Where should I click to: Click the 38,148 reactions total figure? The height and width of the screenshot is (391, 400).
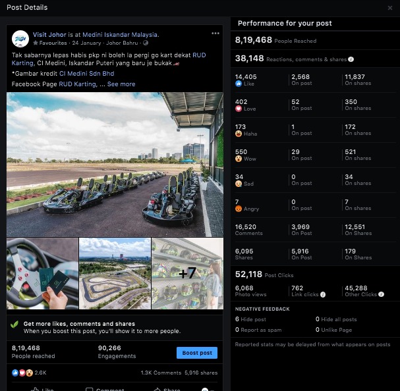coord(249,59)
